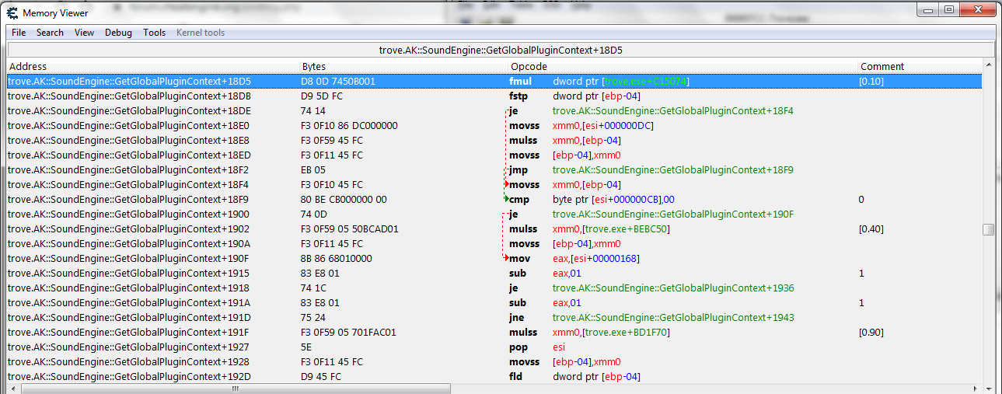1002x394 pixels.
Task: Select the sub eax row at +191A
Action: coord(494,302)
